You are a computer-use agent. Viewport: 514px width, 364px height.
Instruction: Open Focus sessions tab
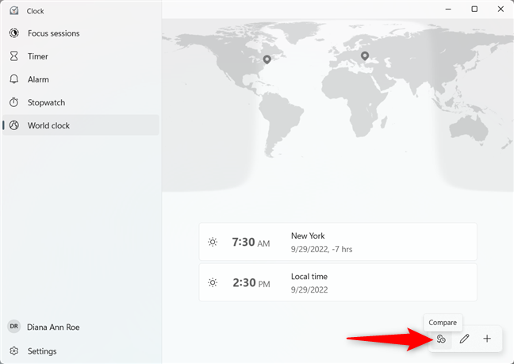coord(53,33)
